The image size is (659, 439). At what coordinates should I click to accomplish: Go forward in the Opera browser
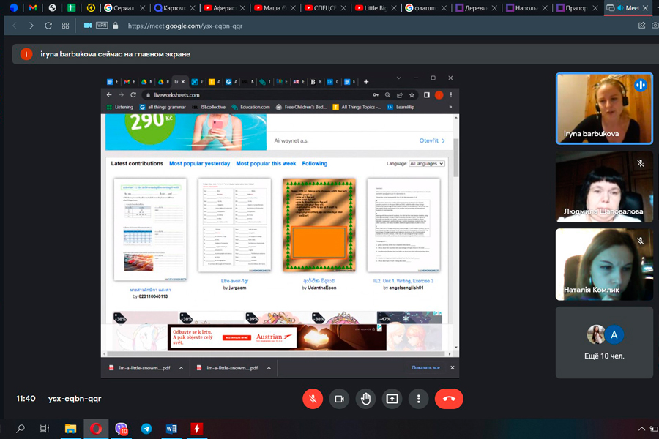pyautogui.click(x=31, y=26)
